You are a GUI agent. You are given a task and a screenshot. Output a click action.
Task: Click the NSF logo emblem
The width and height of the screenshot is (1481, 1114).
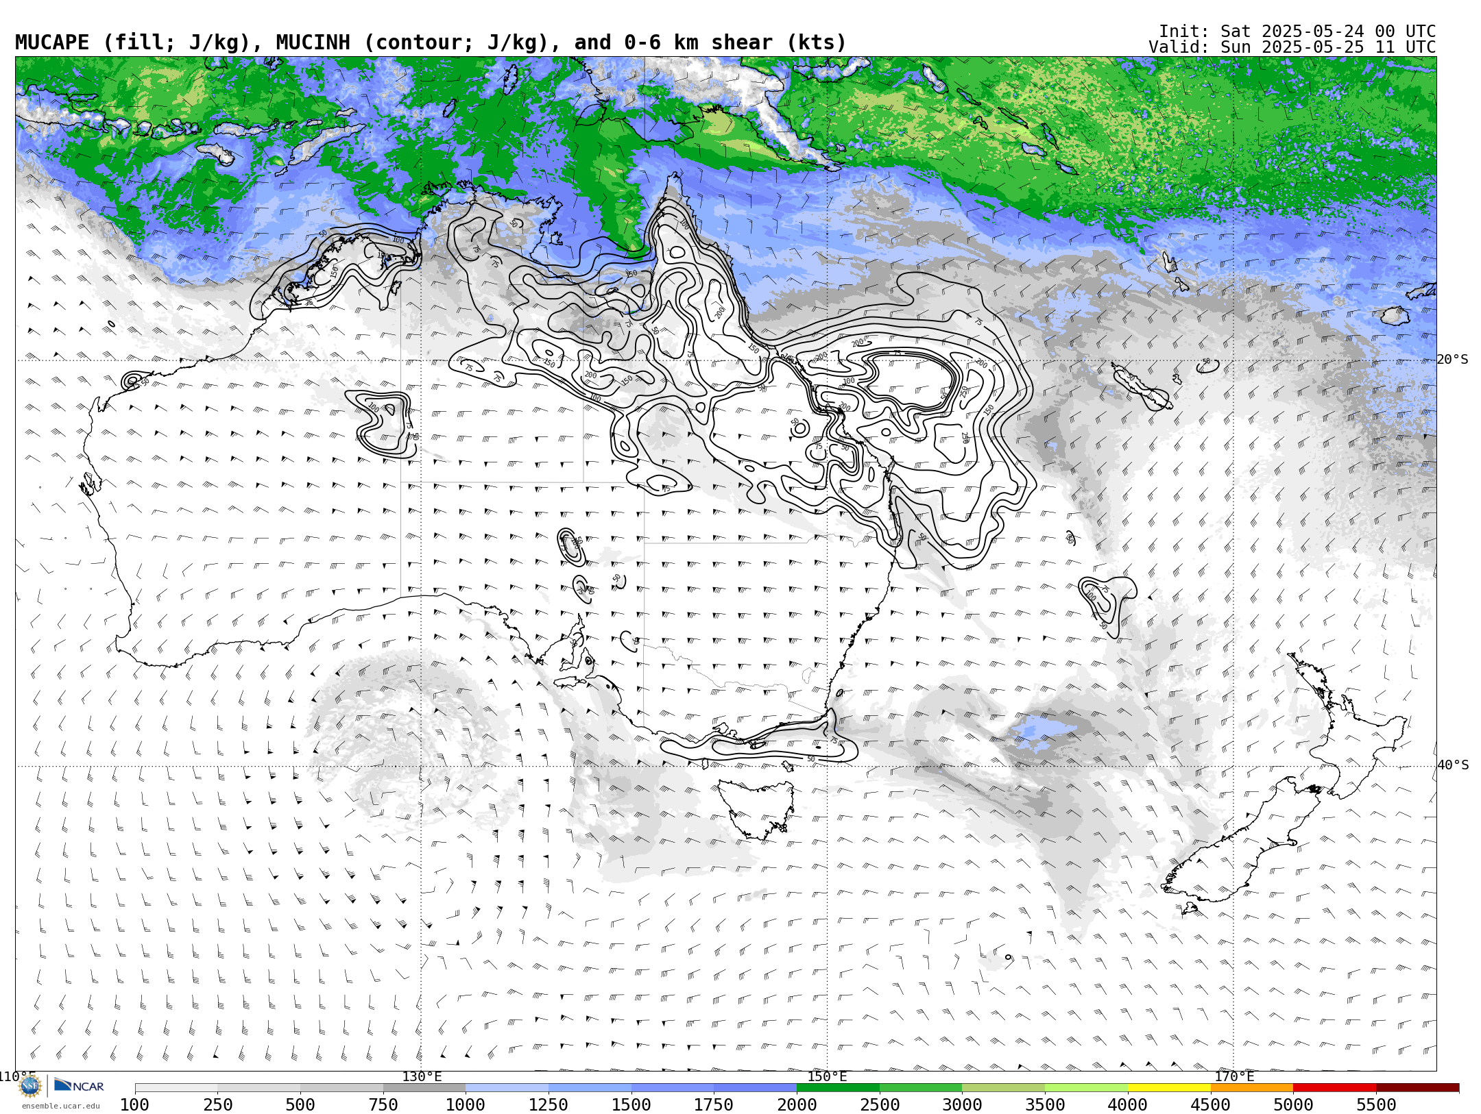pyautogui.click(x=30, y=1086)
